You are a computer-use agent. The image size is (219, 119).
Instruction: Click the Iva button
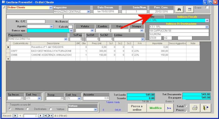point(169,108)
